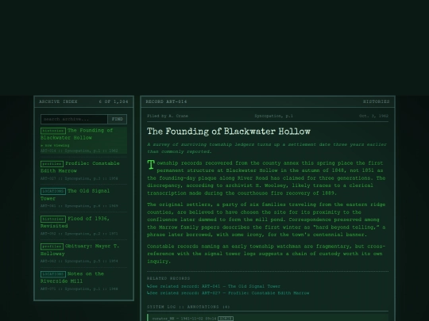Click the curator annotation timestamp line
The width and height of the screenshot is (429, 321).
[184, 319]
